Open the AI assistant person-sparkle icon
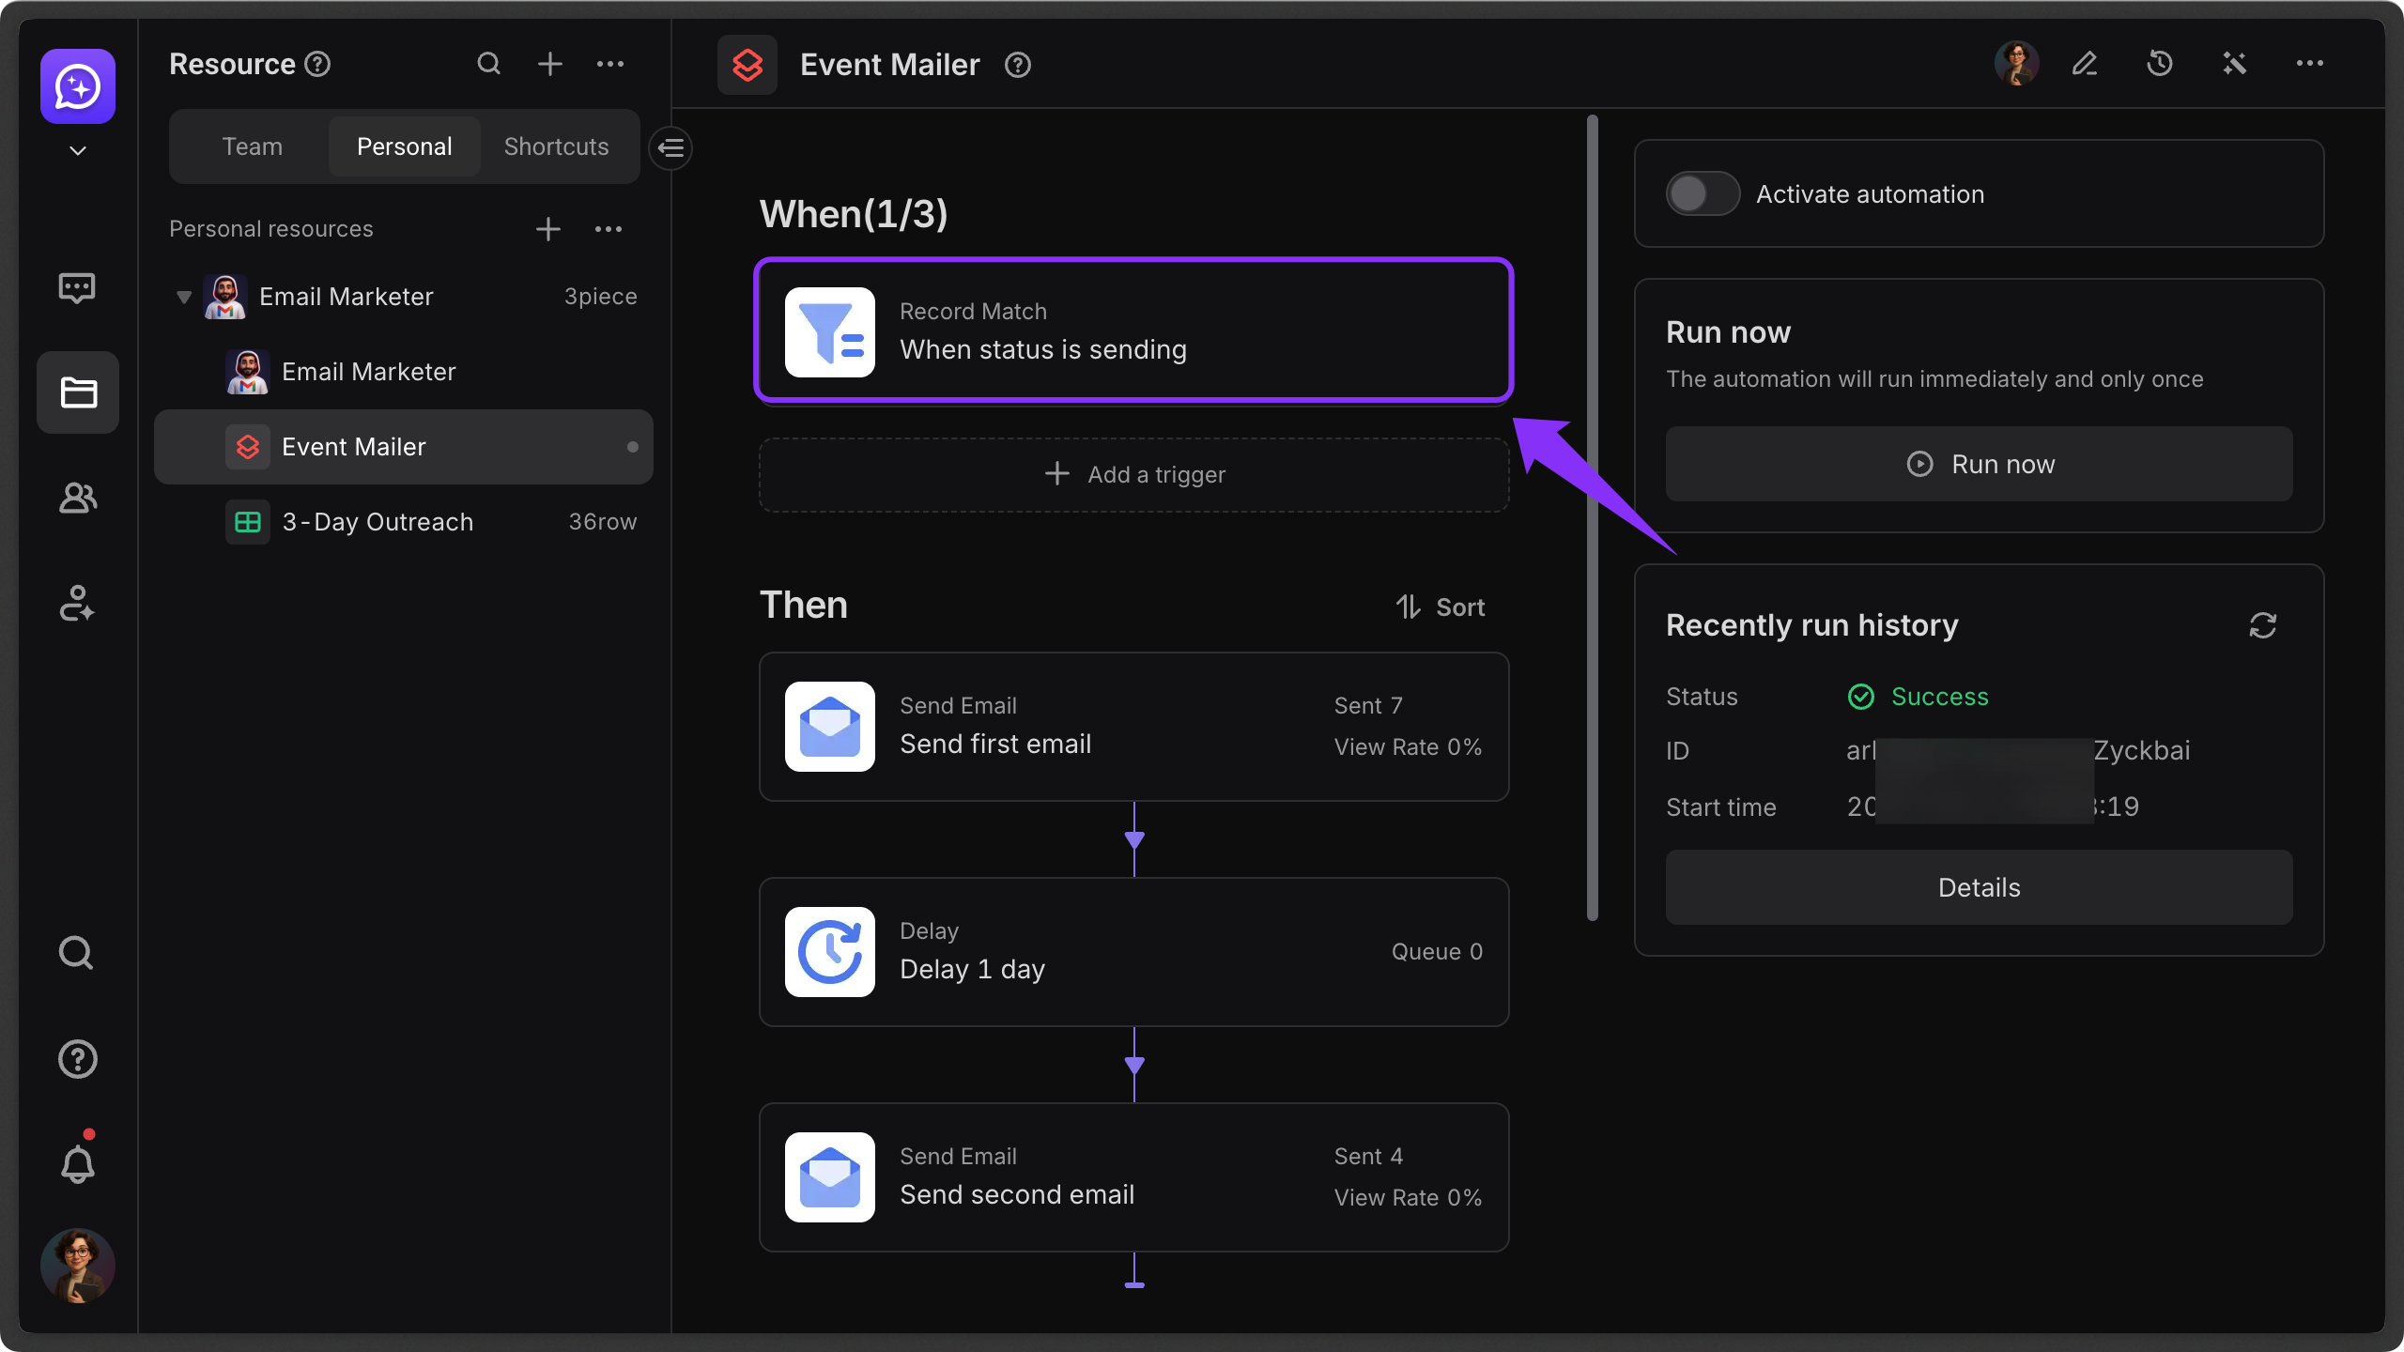 tap(77, 604)
